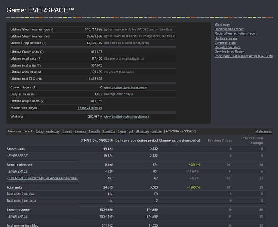
Task: Select the 'today' time range
Action: (x=39, y=132)
